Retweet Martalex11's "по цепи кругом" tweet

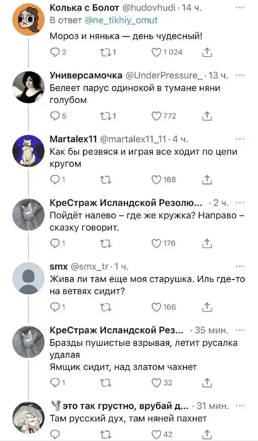[x=104, y=179]
